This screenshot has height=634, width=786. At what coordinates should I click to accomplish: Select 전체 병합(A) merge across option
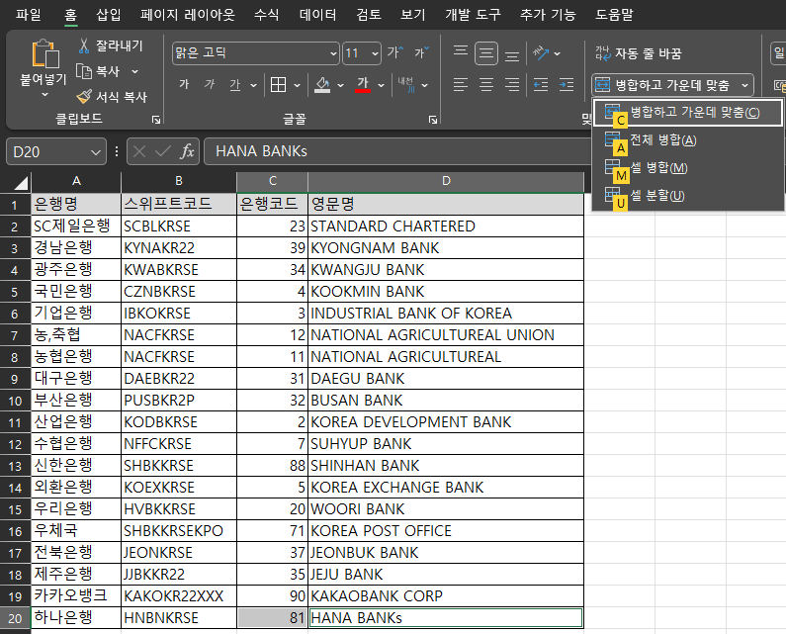click(x=687, y=139)
